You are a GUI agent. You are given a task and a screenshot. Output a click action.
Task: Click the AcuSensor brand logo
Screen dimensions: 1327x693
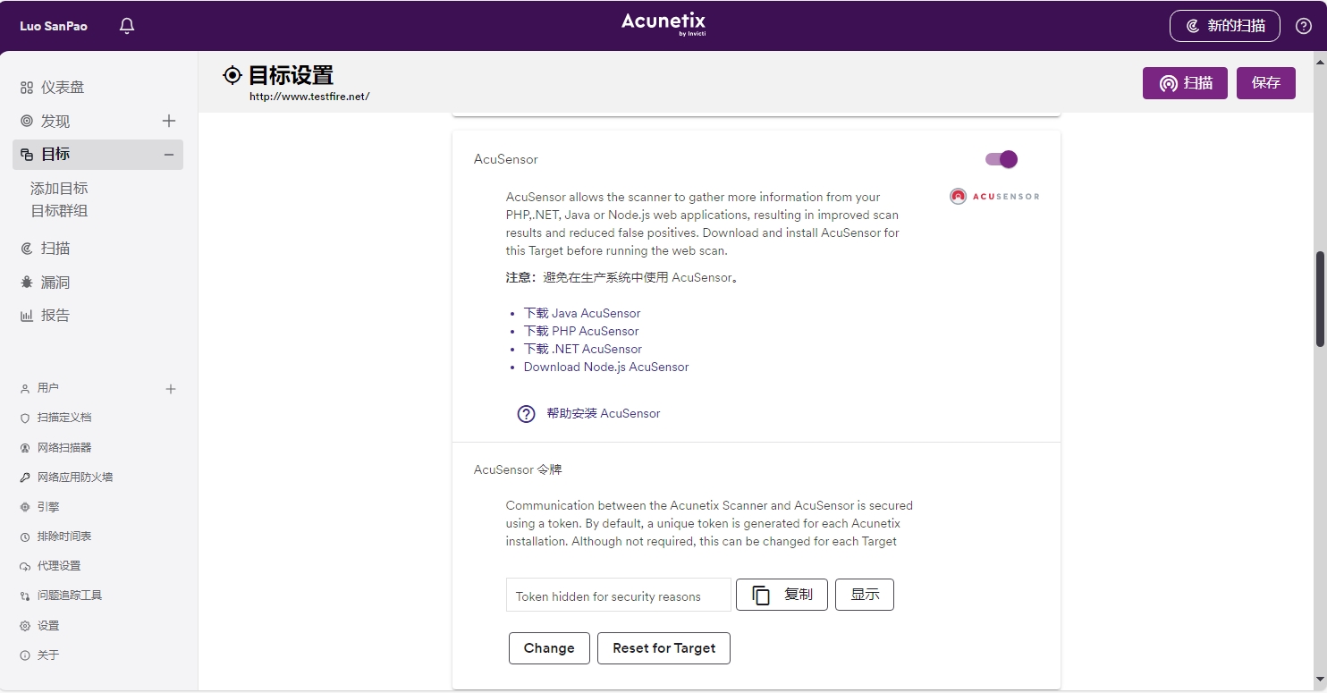coord(994,196)
